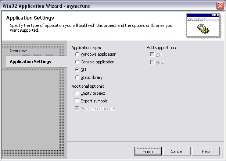Image resolution: width=226 pixels, height=161 pixels.
Task: Open Help for this wizard
Action: [x=206, y=151]
